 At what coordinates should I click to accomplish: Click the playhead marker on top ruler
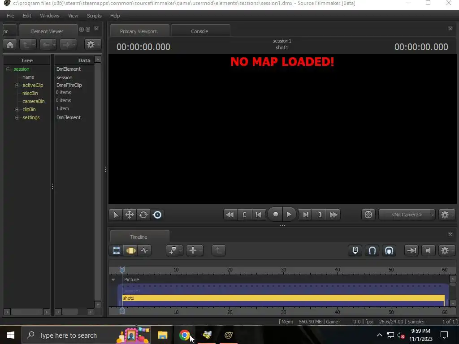point(122,270)
